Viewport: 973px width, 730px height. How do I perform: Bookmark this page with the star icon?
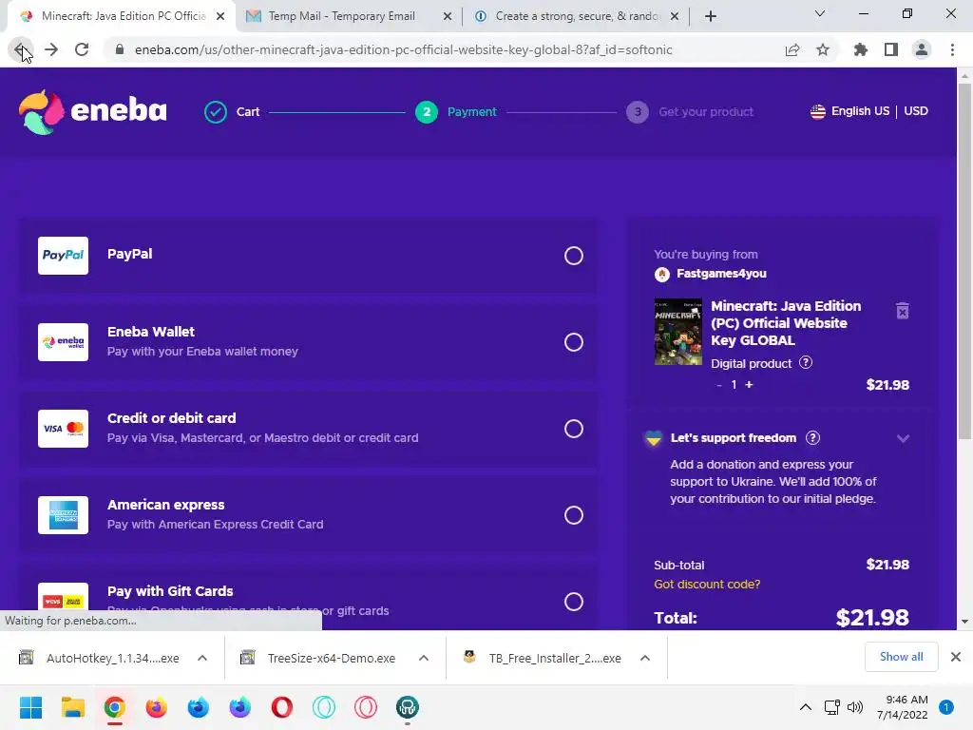point(823,49)
